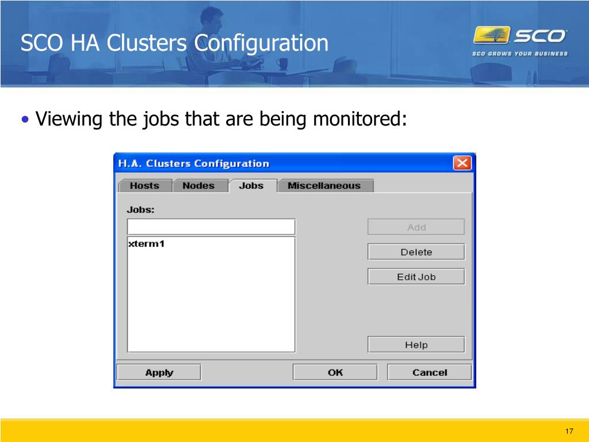Switch to the Hosts tab
The width and height of the screenshot is (589, 442).
point(145,186)
